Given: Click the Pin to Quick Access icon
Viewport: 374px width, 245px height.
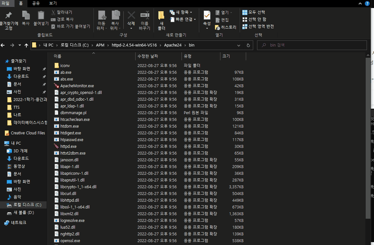Looking at the screenshot, I should click(x=9, y=15).
